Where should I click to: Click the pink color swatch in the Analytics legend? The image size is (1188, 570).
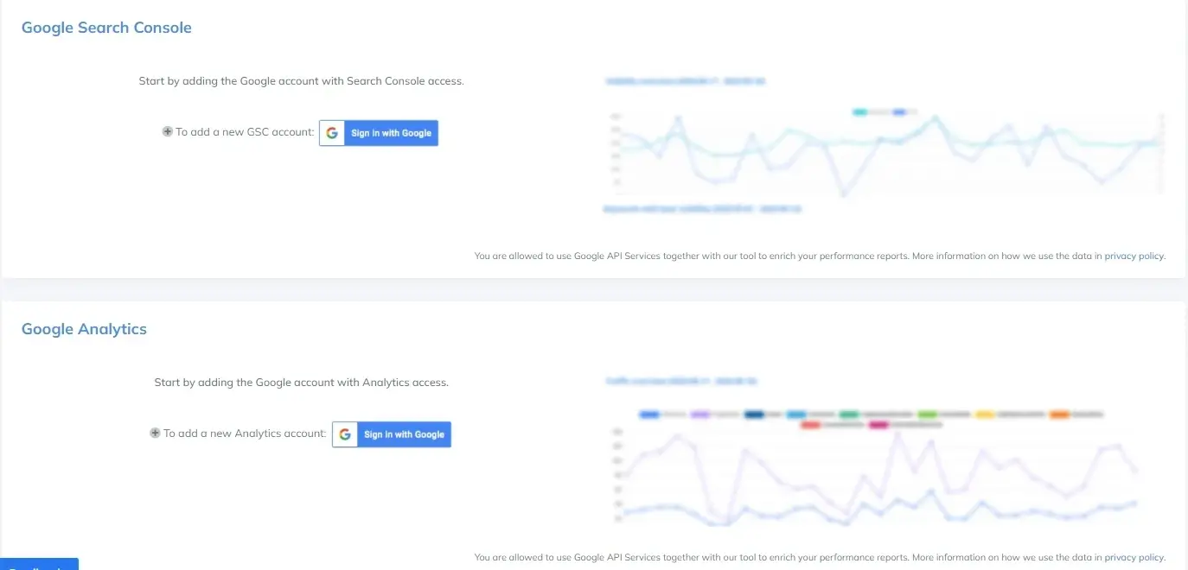pyautogui.click(x=879, y=423)
